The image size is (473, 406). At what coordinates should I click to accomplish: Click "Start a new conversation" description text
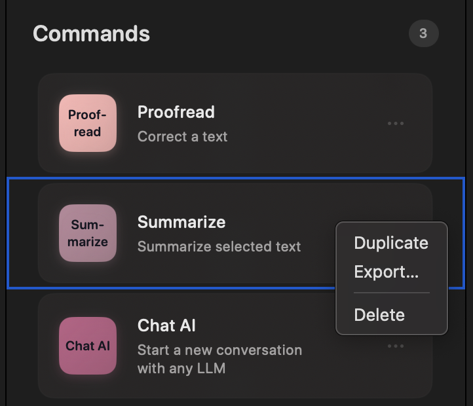point(219,350)
